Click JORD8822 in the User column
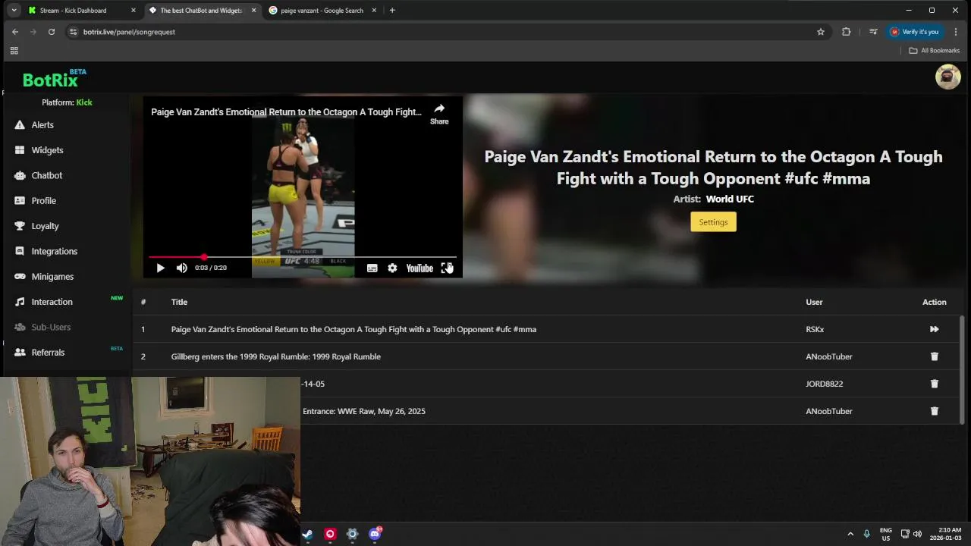 (824, 384)
